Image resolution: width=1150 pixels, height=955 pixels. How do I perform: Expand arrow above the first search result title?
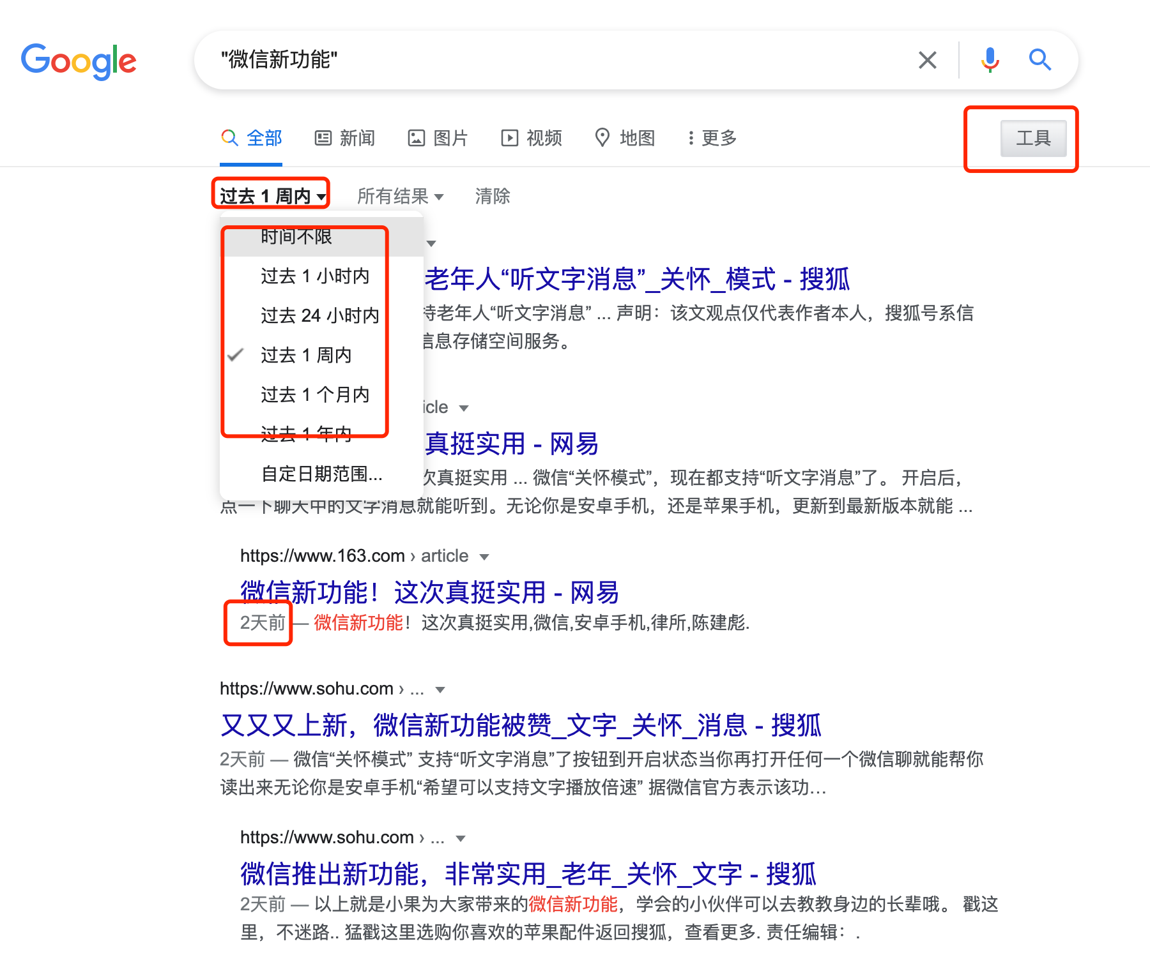coord(431,243)
